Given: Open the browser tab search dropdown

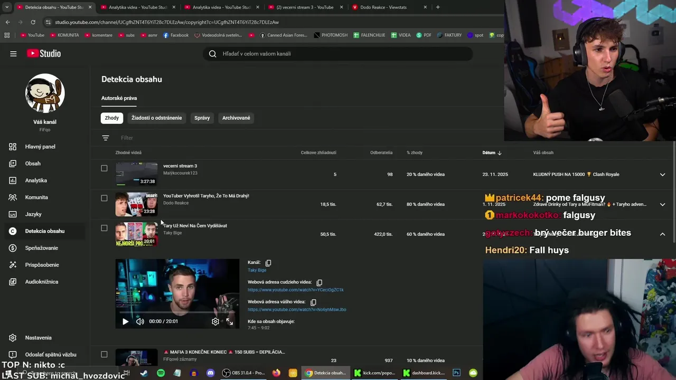Looking at the screenshot, I should 7,7.
